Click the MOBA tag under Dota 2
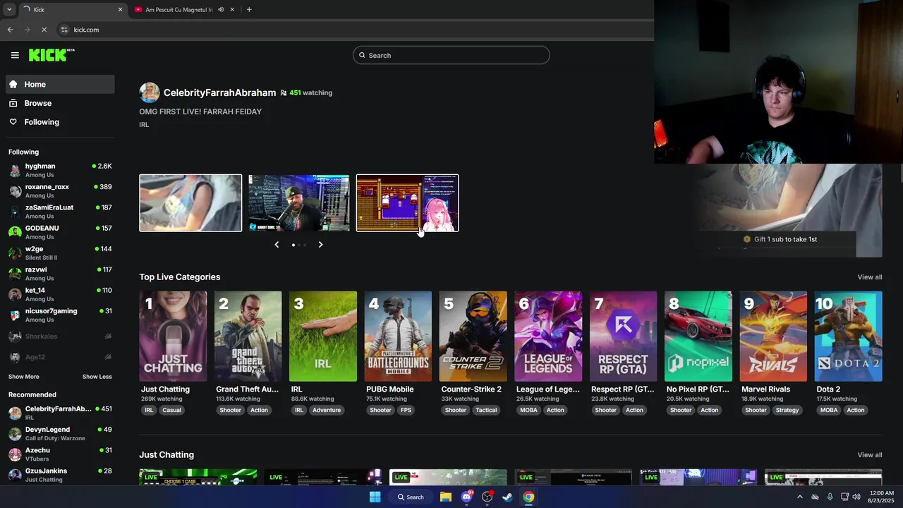The image size is (903, 508). [x=829, y=410]
